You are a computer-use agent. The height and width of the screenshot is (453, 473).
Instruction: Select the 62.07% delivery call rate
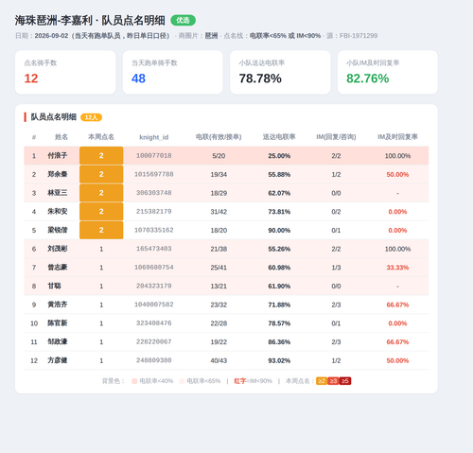point(279,193)
